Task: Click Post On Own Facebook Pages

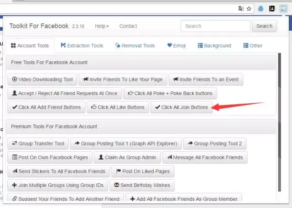Action: point(50,157)
